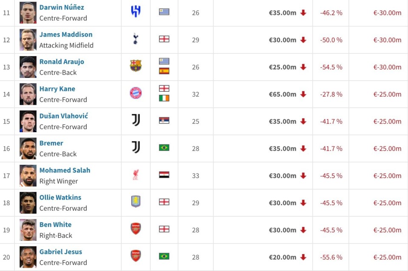Image resolution: width=408 pixels, height=271 pixels.
Task: Click the Al-Hilal club crest icon
Action: (136, 12)
